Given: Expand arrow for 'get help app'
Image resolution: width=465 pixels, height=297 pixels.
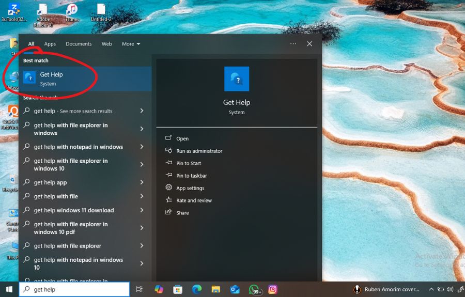Looking at the screenshot, I should 142,182.
